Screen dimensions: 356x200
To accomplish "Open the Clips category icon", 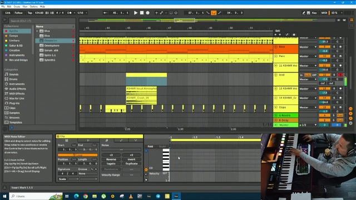I will click(x=6, y=108).
